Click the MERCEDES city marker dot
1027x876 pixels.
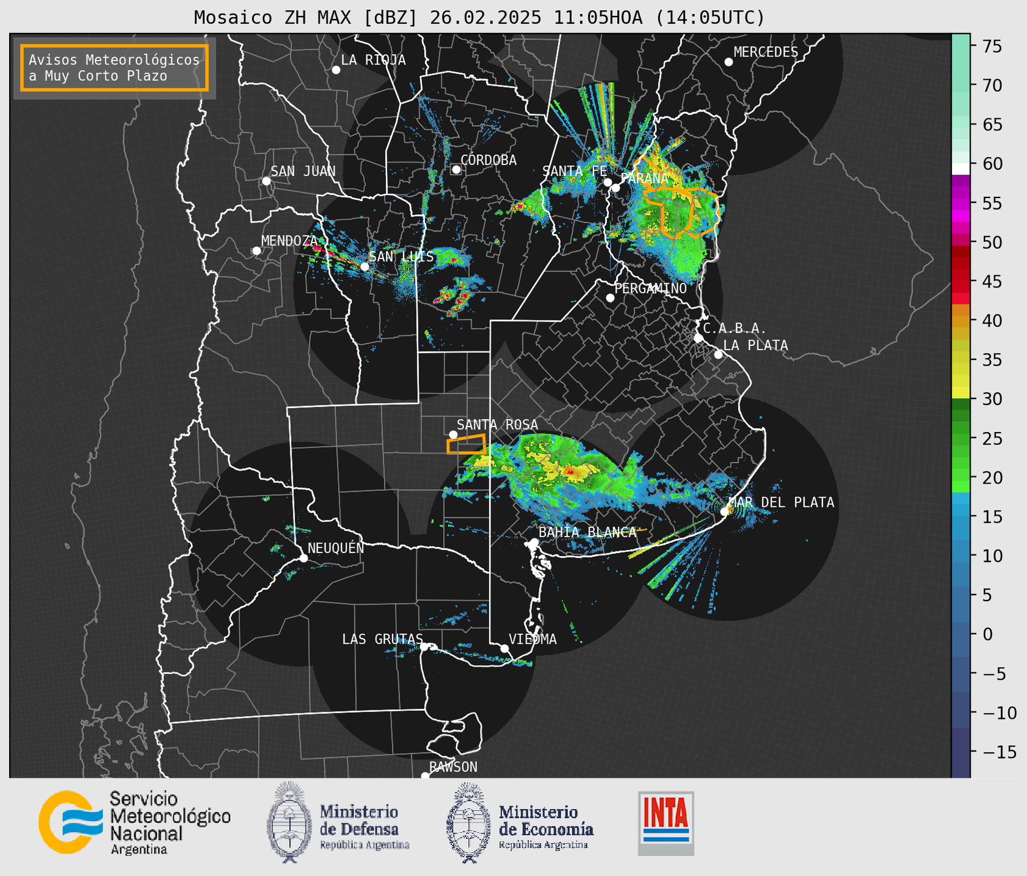729,62
